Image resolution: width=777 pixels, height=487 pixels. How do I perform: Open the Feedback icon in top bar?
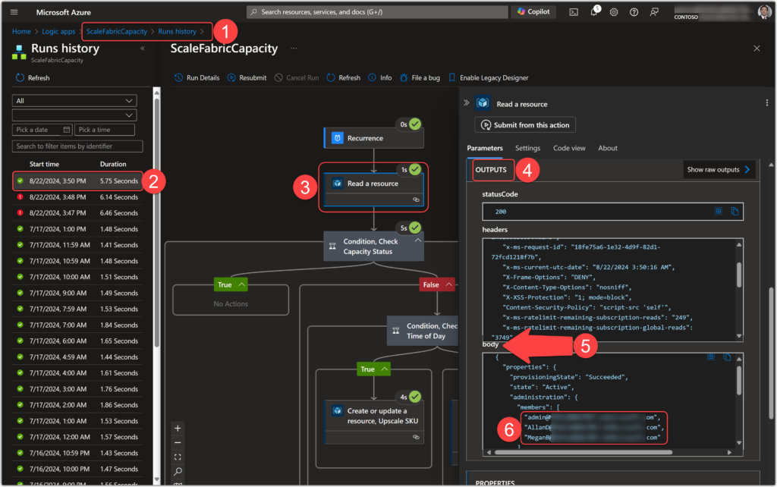tap(654, 12)
